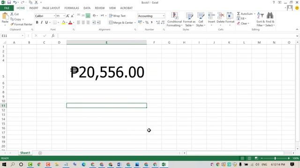Open the Accounting number format dropdown
Viewport: 300px width, 168px height.
164,16
